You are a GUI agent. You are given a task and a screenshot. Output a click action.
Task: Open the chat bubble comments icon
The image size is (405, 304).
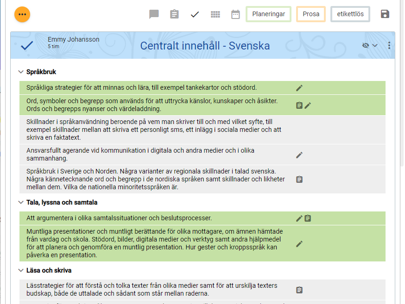154,14
